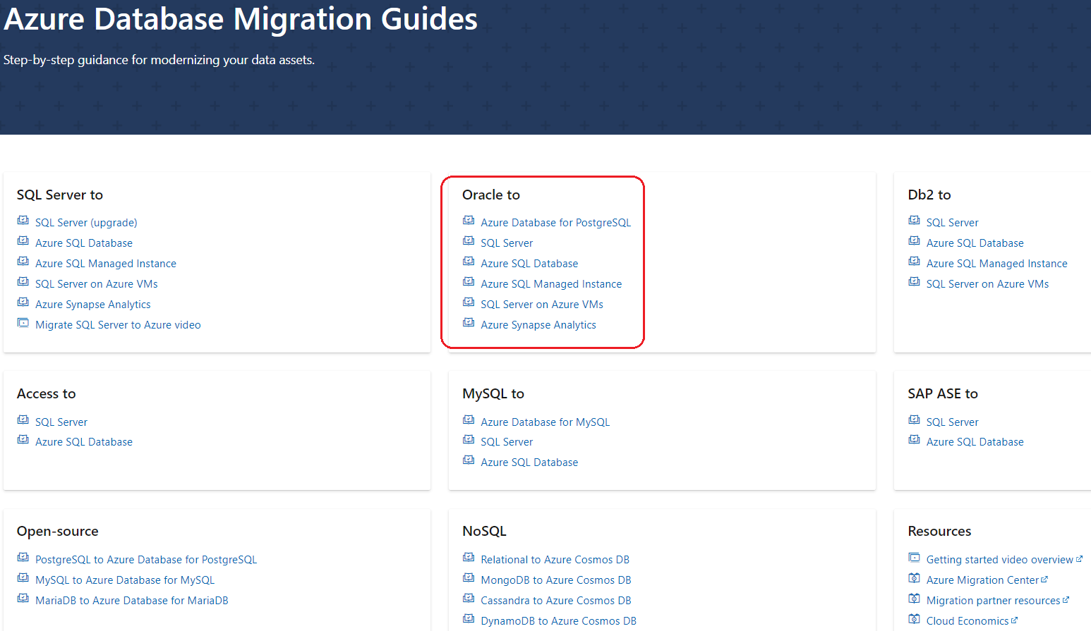Open Migration partner resources link

tap(998, 601)
